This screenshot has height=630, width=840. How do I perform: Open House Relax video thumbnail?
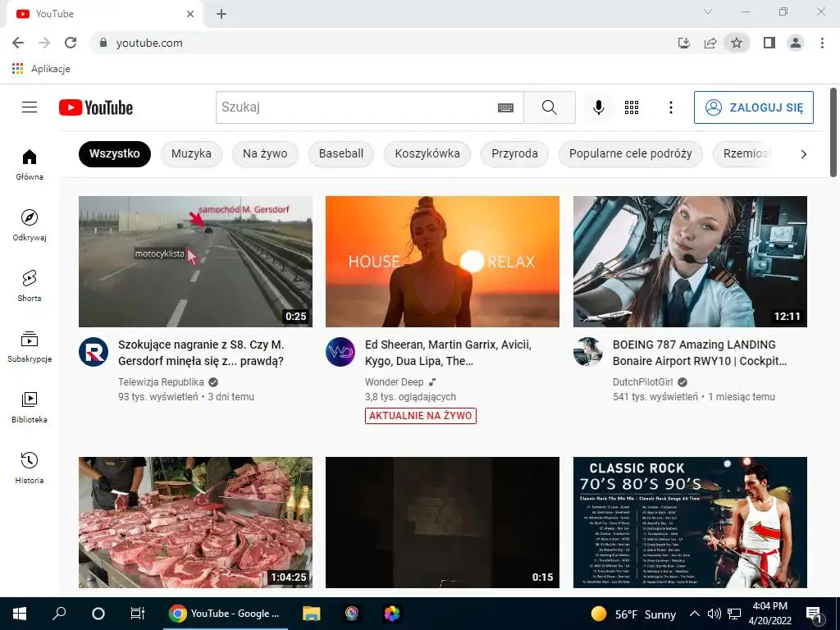point(442,262)
